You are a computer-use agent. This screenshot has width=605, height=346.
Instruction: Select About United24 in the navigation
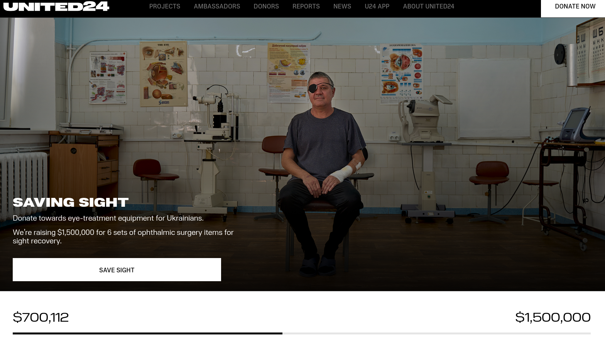[x=429, y=7]
